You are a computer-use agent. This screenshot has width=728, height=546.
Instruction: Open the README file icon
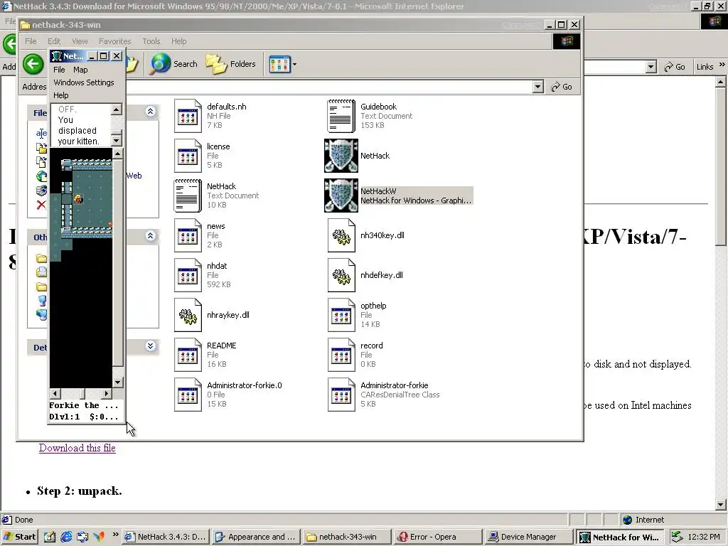[188, 355]
